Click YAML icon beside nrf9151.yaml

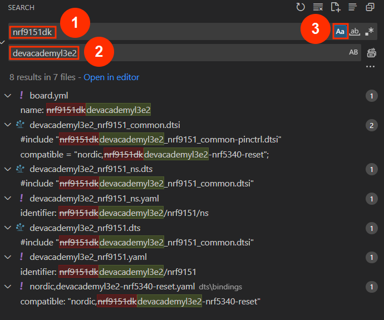click(x=21, y=257)
